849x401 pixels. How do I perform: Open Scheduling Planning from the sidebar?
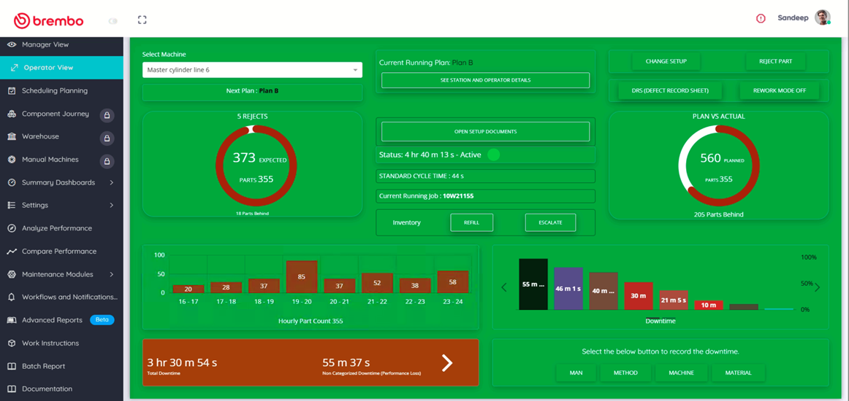54,90
